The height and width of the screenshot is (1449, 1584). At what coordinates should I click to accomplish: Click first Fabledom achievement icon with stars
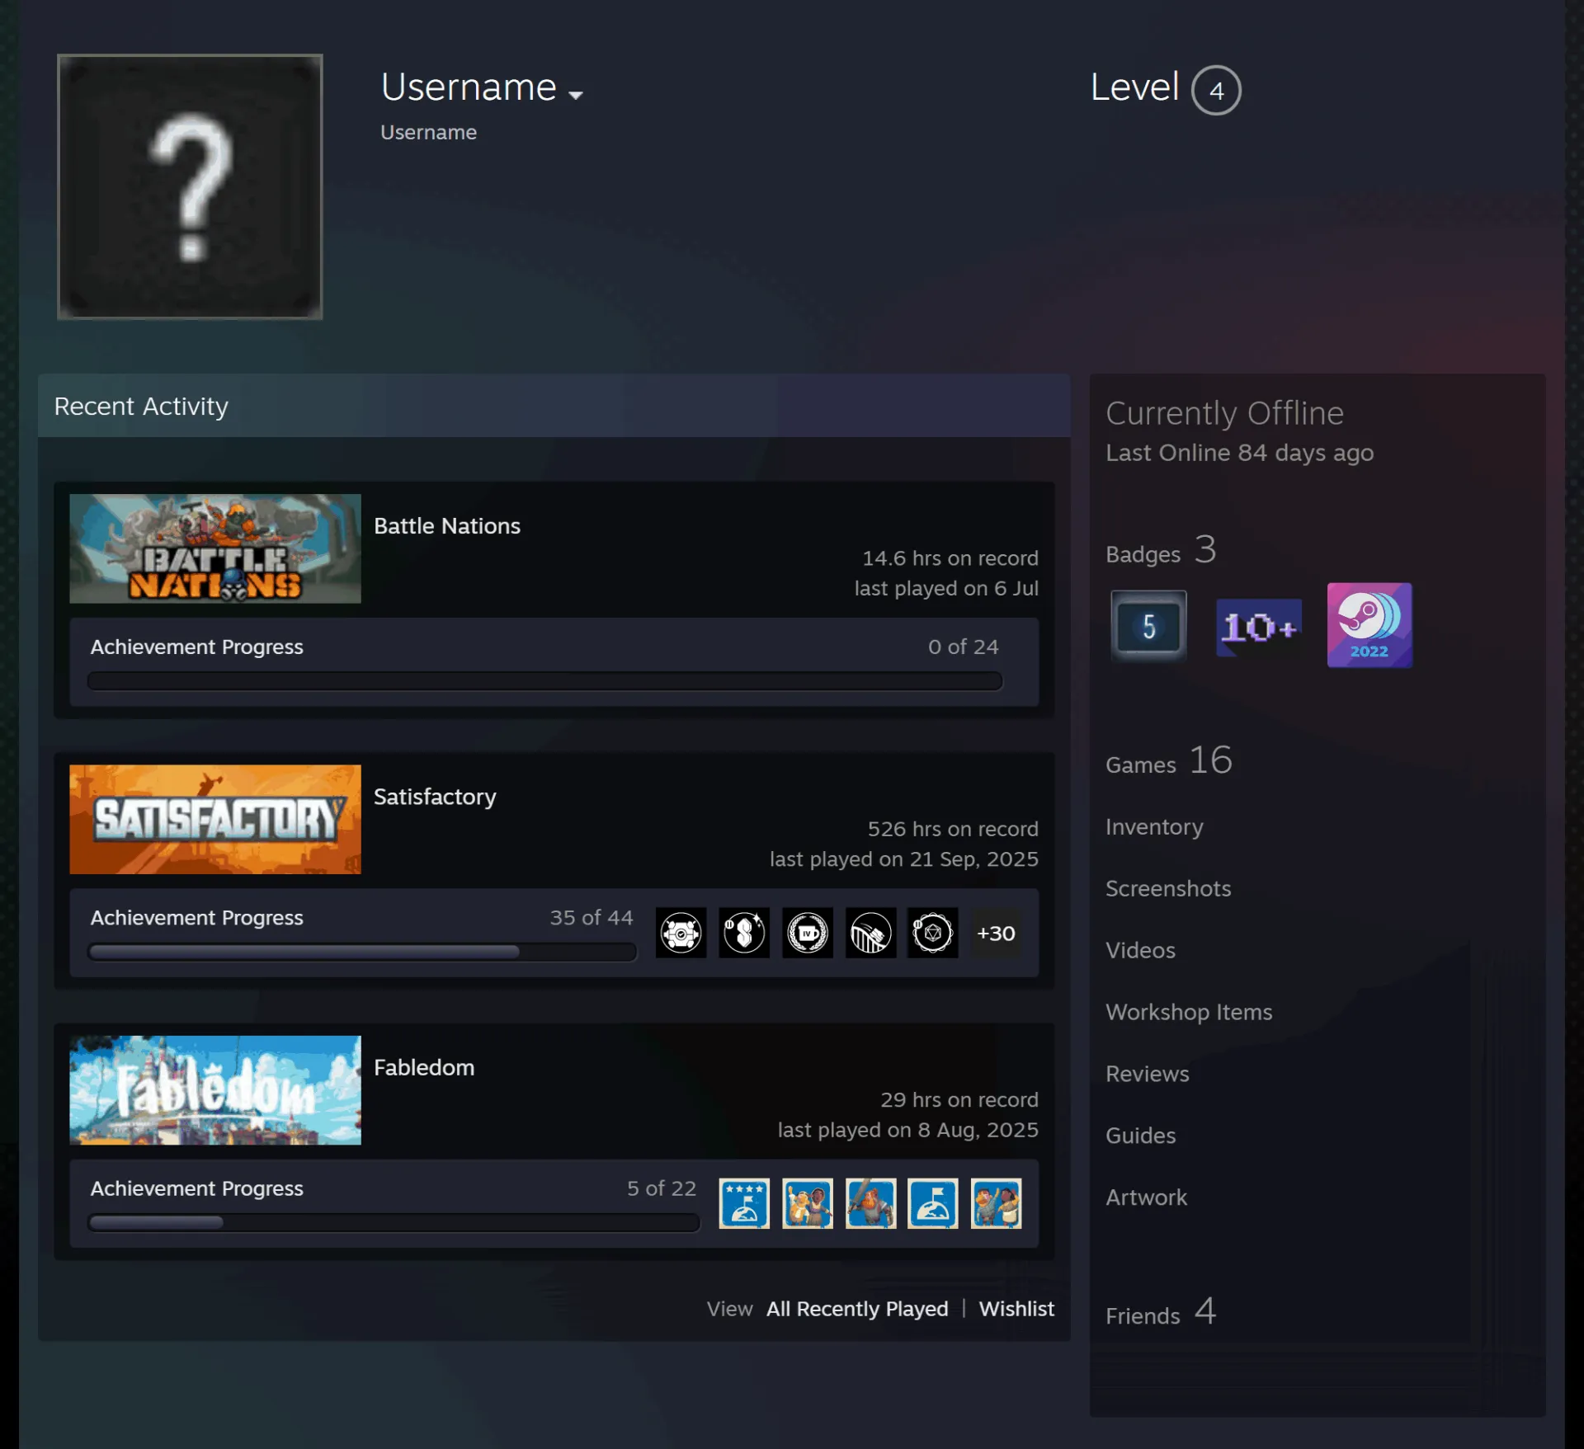pyautogui.click(x=744, y=1203)
